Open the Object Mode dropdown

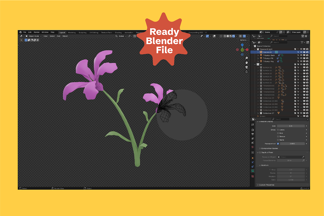tap(33, 36)
